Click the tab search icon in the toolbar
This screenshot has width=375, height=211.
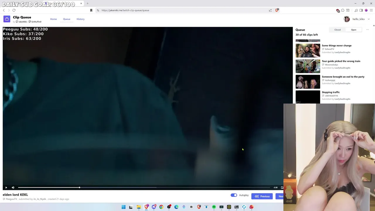click(x=348, y=10)
